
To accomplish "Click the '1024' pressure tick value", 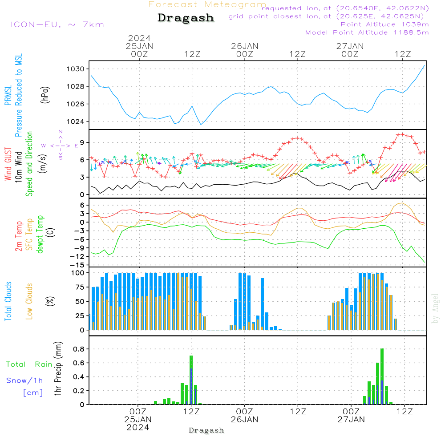I will 76,122.
